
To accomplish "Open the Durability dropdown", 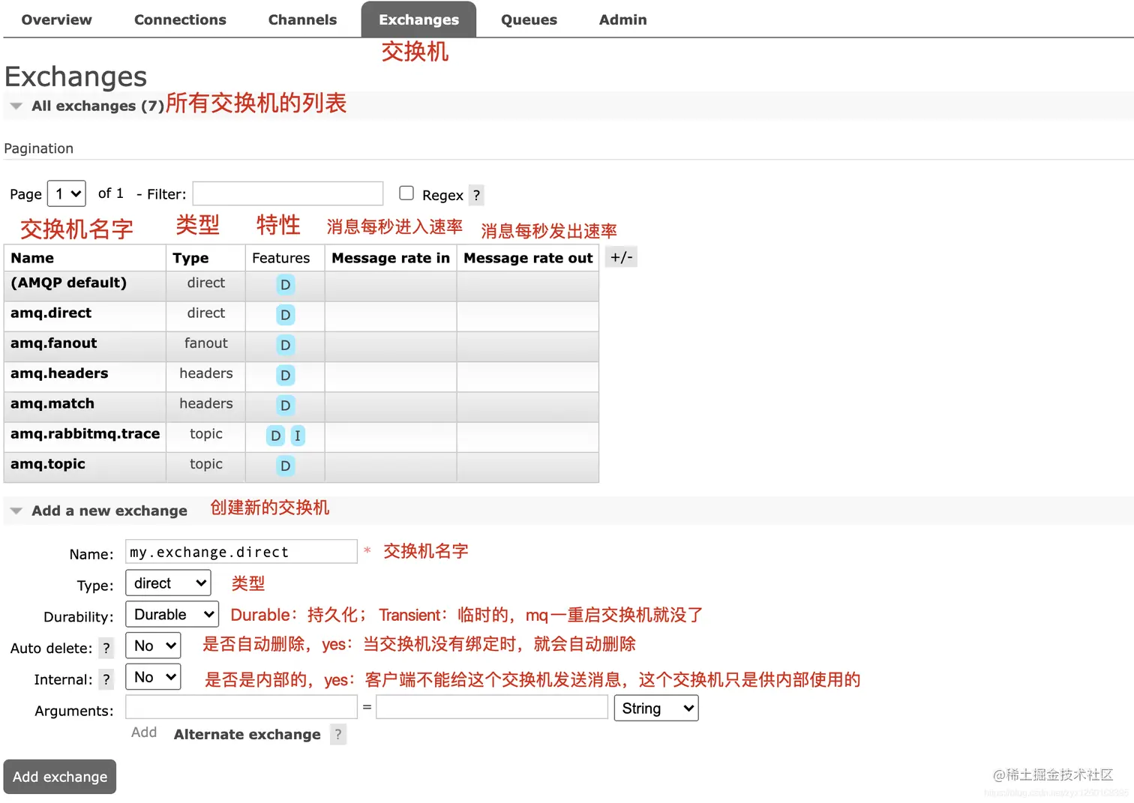I will click(x=172, y=615).
